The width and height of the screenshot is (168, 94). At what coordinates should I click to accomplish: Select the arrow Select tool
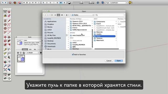point(5,12)
